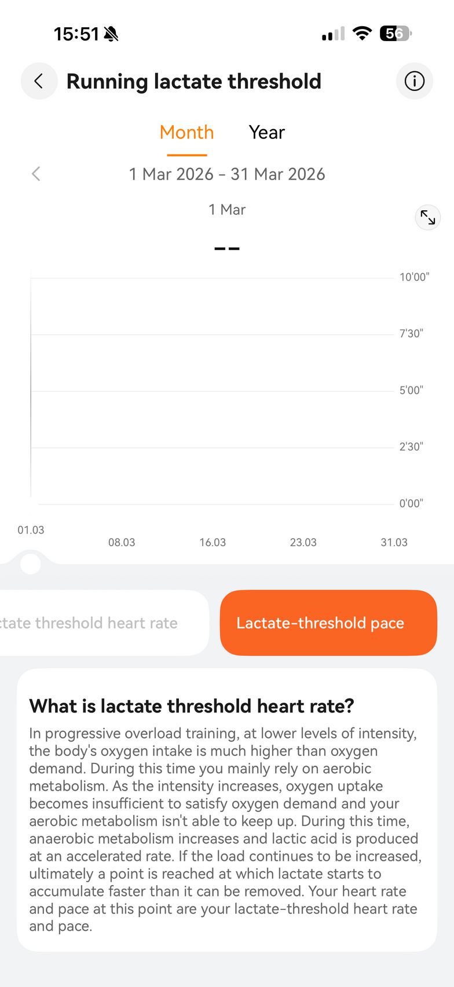The width and height of the screenshot is (454, 987).
Task: Tap the back arrow button
Action: (x=39, y=81)
